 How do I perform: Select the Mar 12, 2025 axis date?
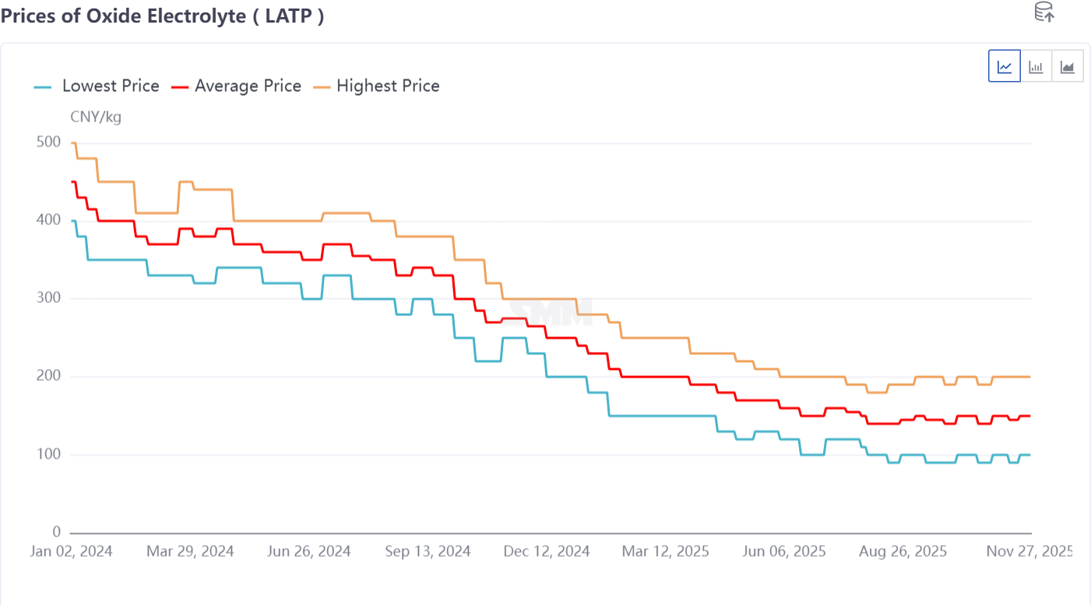click(666, 551)
